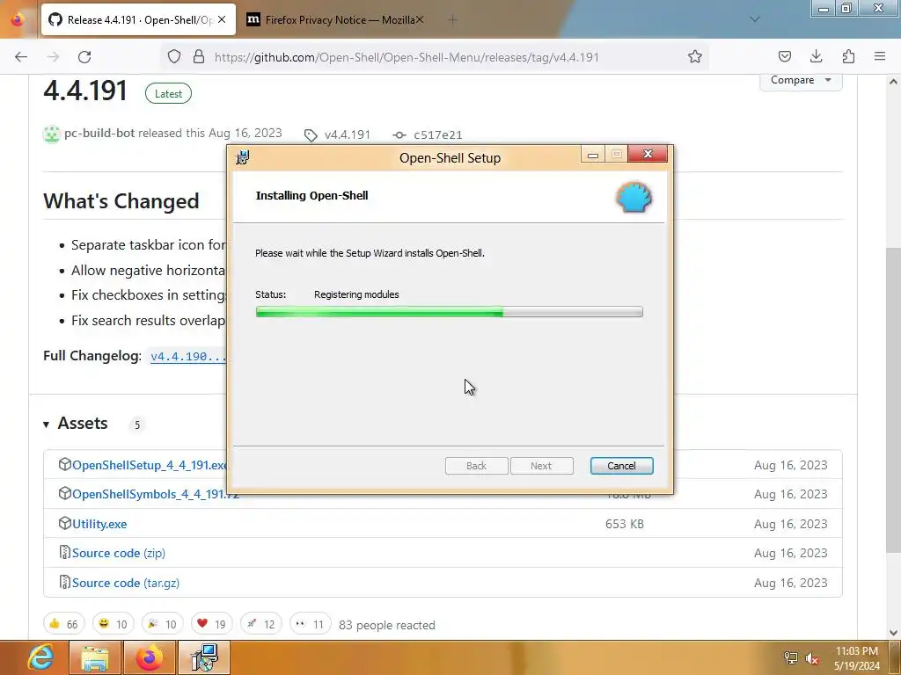Click the Latest release badge
Screen dimensions: 901x675
click(168, 93)
